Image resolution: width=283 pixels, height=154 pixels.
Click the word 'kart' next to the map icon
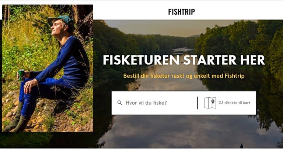(x=247, y=103)
